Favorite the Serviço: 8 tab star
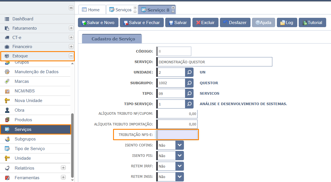331x182 pixels. [x=173, y=11]
